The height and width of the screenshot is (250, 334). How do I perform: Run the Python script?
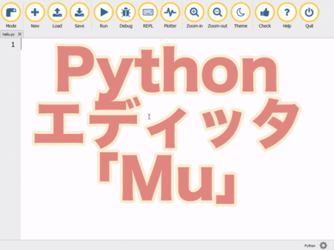click(x=104, y=15)
